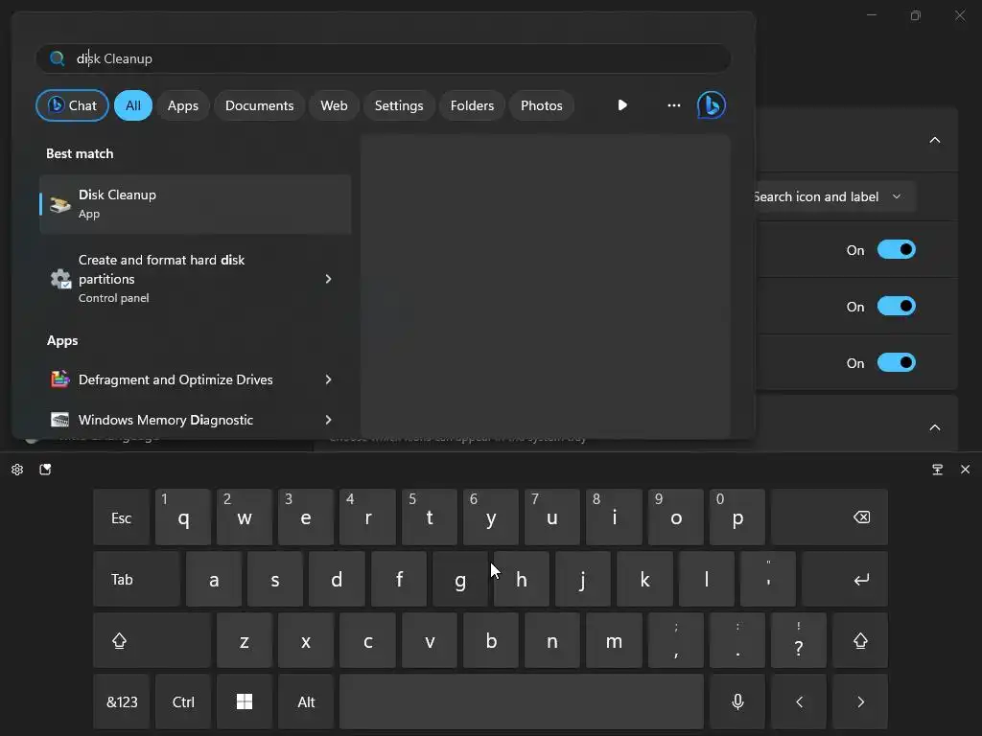
Task: Tap the left Shift key
Action: 152,641
